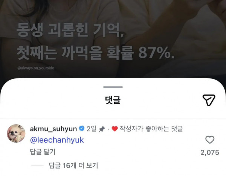Screen dimensions: 226x176
Task: Open the akmu_suhyun username
Action: tap(53, 129)
